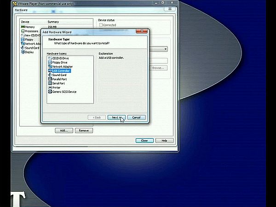Screen dimensions: 276x207
Task: Click the New CD/DVD icon in device list
Action: [23, 35]
